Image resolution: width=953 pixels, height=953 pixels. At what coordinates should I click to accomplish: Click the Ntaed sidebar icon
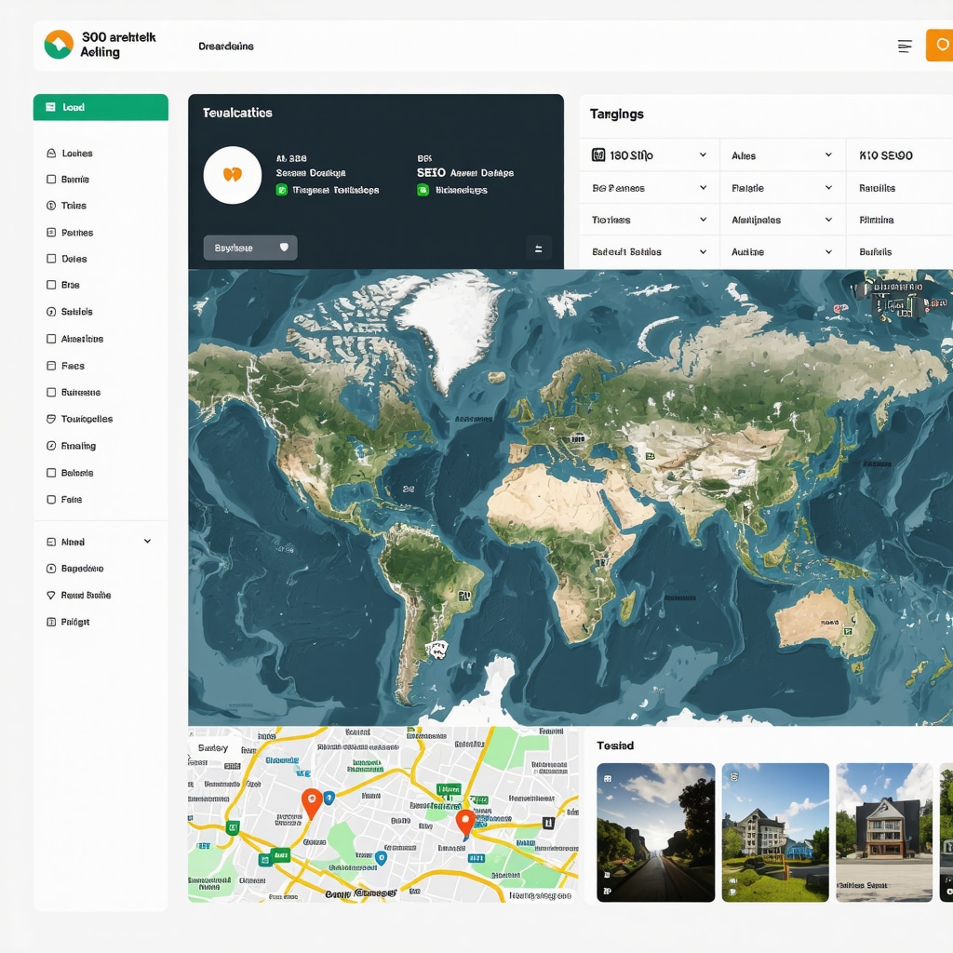coord(51,542)
